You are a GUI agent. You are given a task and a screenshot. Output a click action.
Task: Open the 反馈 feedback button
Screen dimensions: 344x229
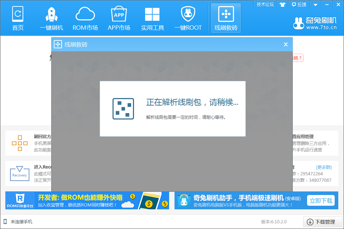click(299, 4)
